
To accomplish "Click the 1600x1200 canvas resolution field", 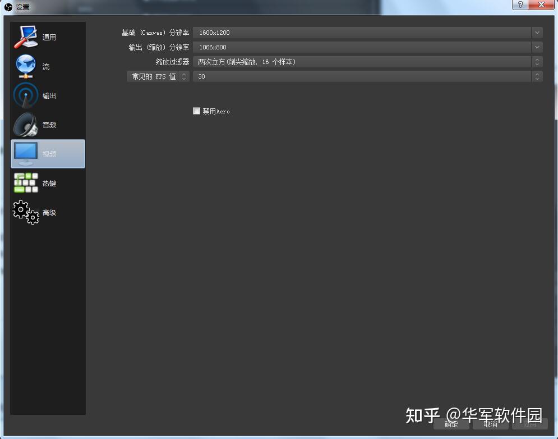I will pyautogui.click(x=363, y=33).
